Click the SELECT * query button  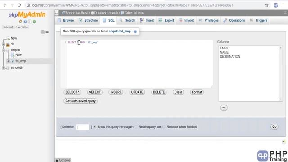[x=72, y=92]
